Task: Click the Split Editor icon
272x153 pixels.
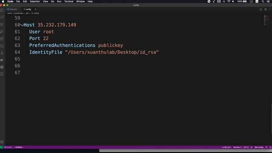Action: click(266, 9)
